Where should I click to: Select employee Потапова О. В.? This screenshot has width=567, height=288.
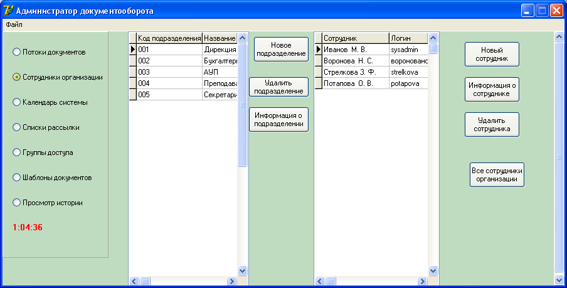[356, 83]
